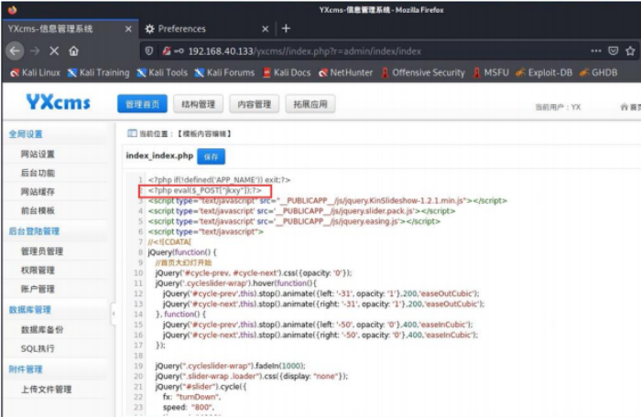This screenshot has height=417, width=641.
Task: Open NetHunter bookmark
Action: [346, 72]
